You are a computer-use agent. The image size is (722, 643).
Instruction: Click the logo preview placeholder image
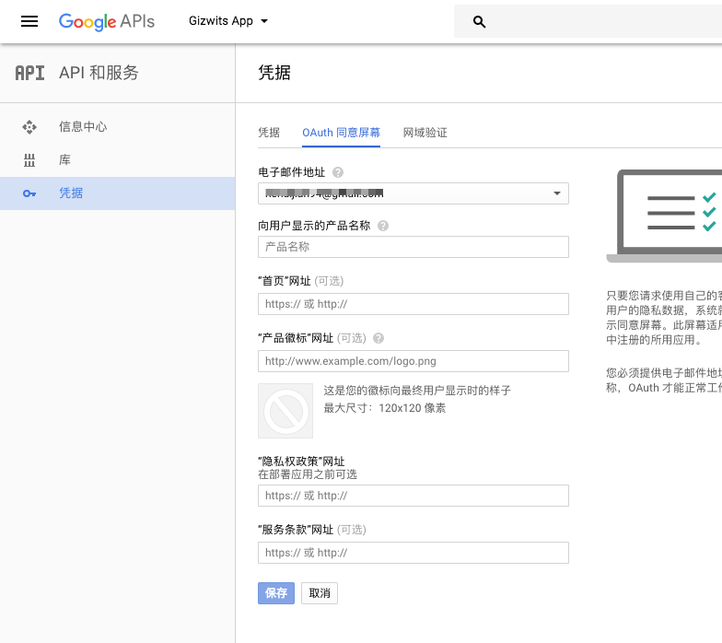[285, 411]
